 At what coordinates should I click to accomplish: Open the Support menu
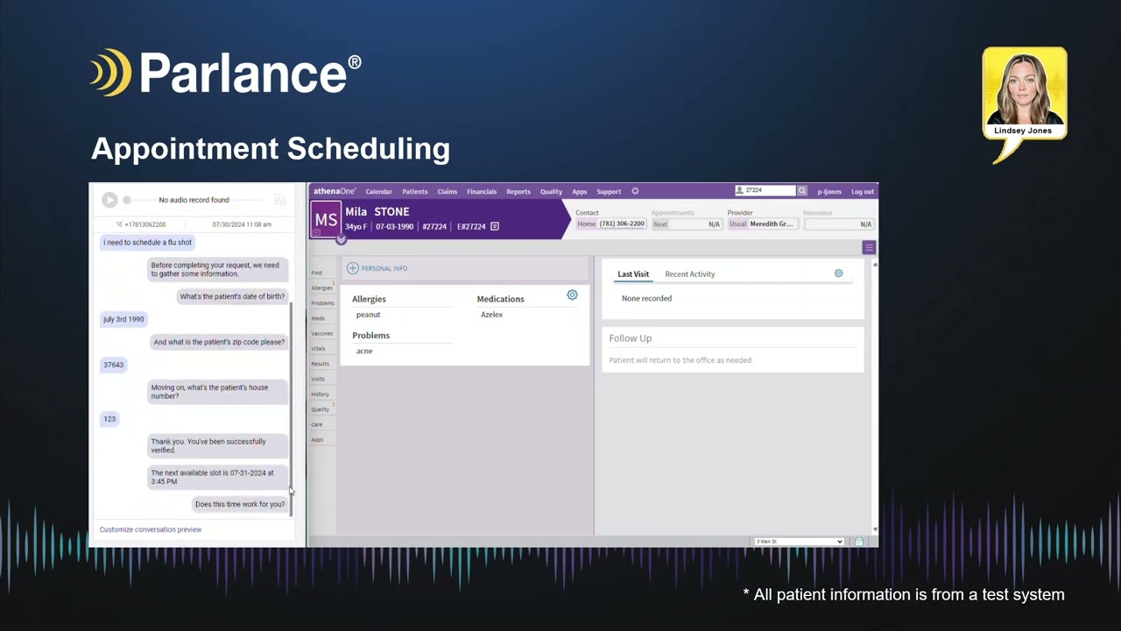609,191
